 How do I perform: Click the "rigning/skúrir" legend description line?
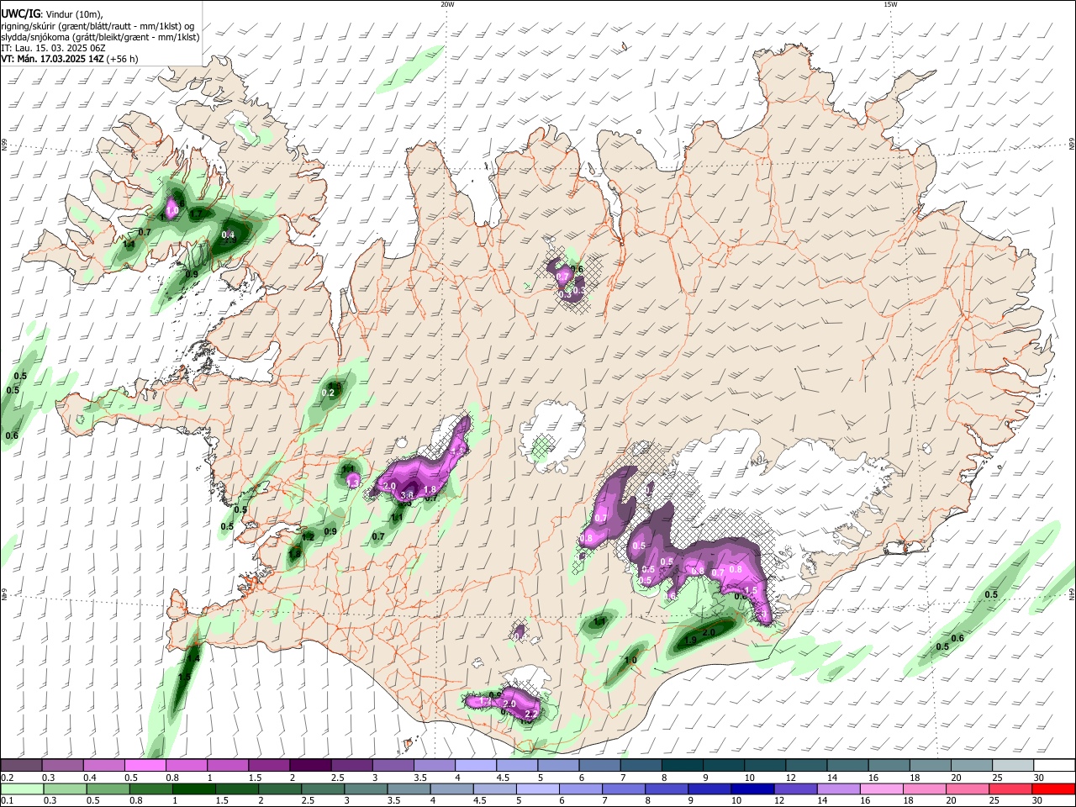[98, 26]
